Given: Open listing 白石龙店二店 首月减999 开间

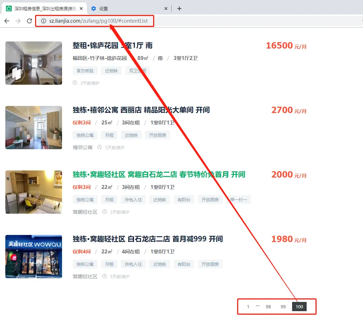Looking at the screenshot, I should 148,239.
